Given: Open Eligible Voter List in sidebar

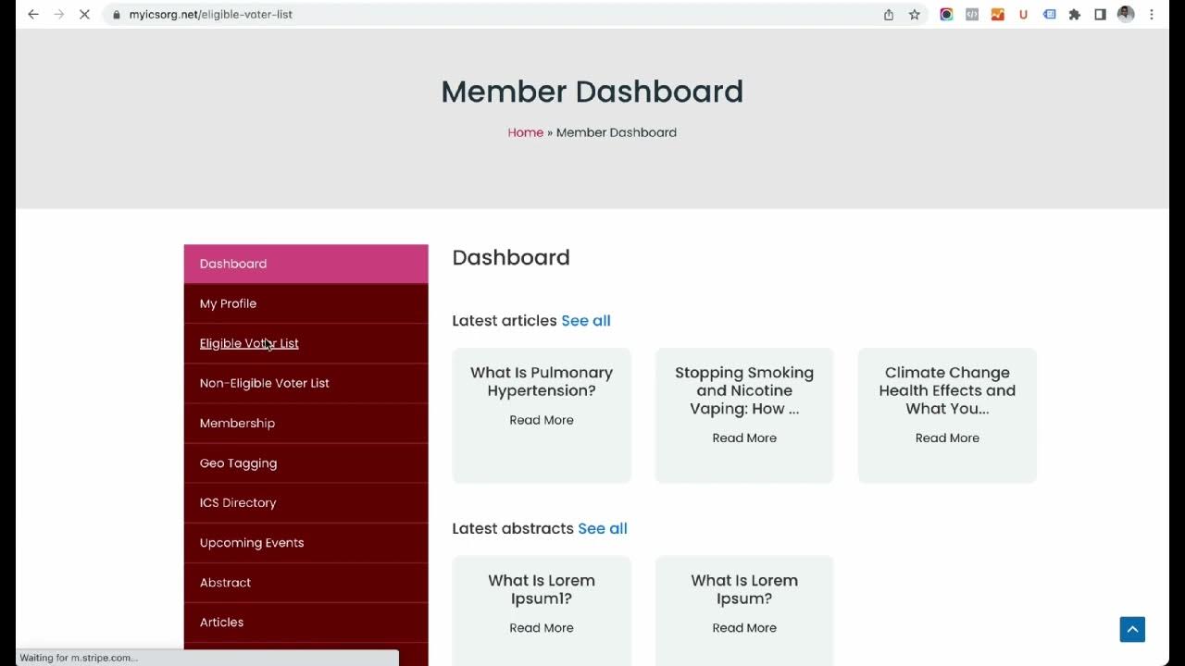Looking at the screenshot, I should click(x=306, y=343).
